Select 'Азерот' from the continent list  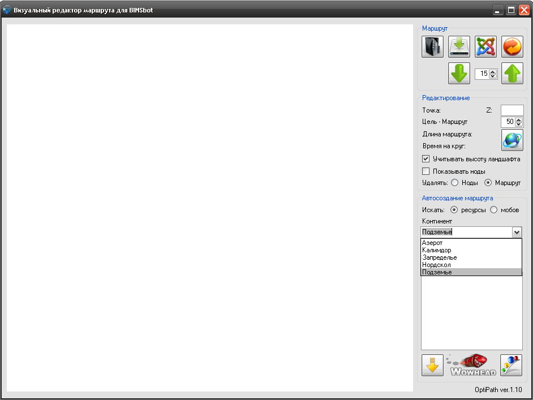(x=432, y=243)
